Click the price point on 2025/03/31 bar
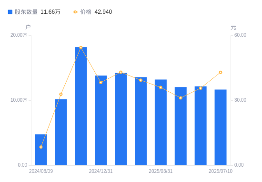This screenshot has width=262, height=182. point(161,87)
